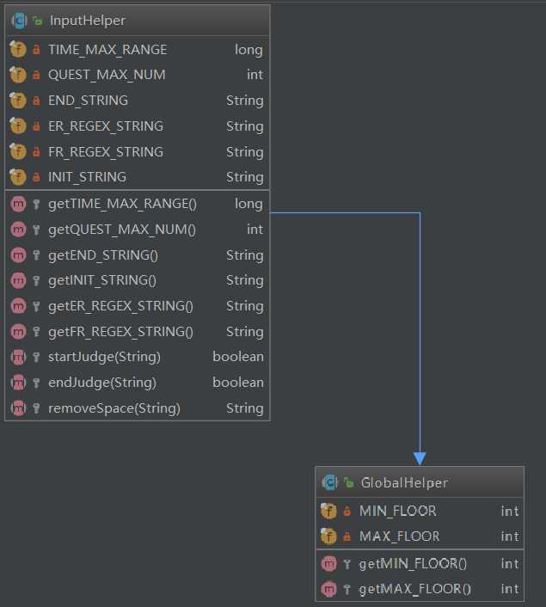Click the method icon beside getTIME_MAX_RANGE()
Image resolution: width=546 pixels, height=607 pixels.
[18, 205]
